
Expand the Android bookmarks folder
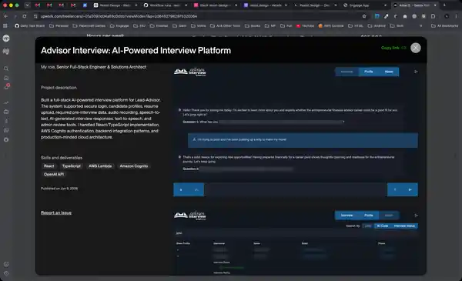pos(377,26)
